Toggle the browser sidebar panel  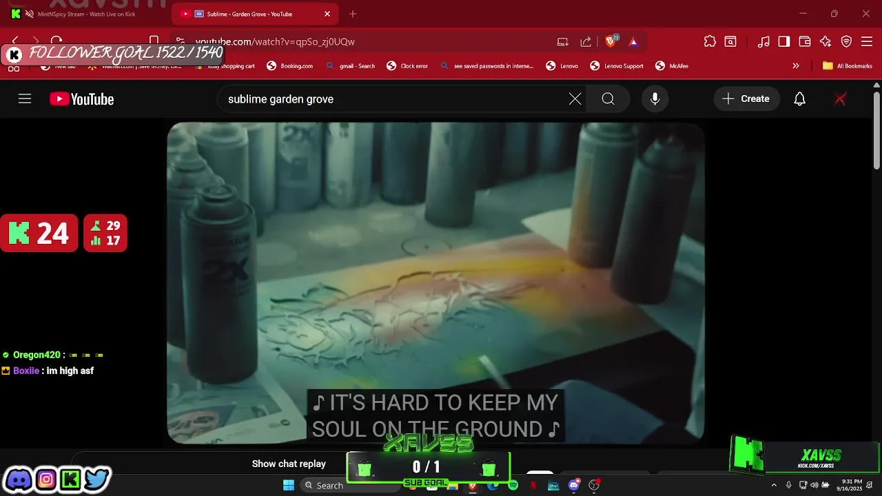[x=784, y=41]
